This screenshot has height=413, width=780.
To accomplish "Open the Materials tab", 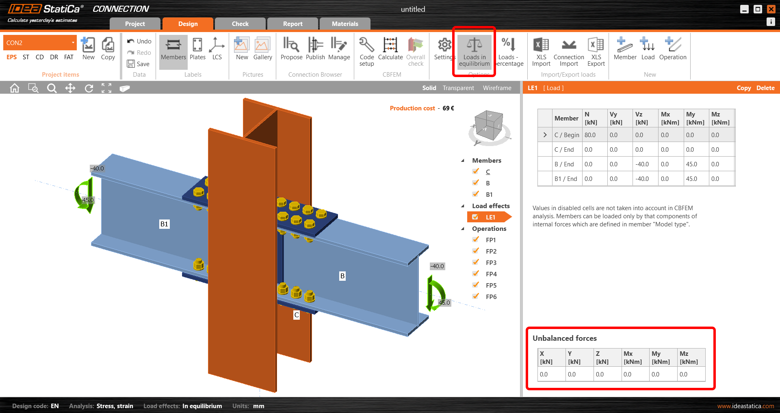I will 345,24.
